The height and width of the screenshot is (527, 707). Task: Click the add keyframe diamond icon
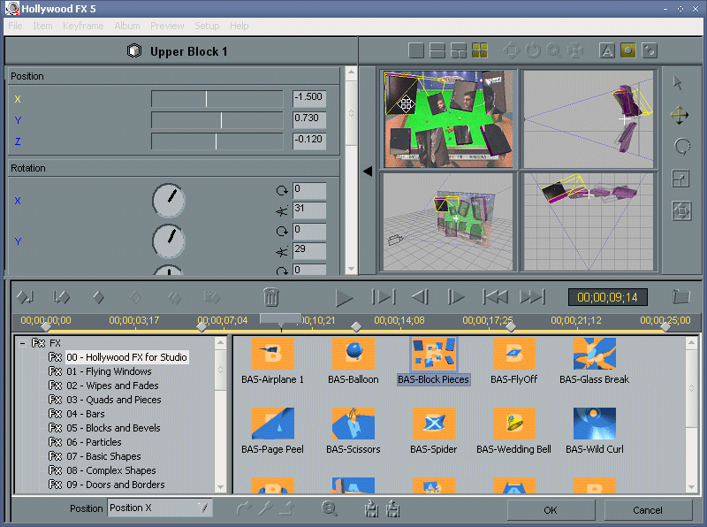point(98,297)
